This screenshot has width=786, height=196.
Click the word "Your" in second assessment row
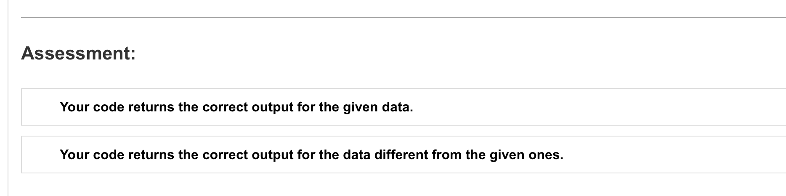pyautogui.click(x=74, y=155)
